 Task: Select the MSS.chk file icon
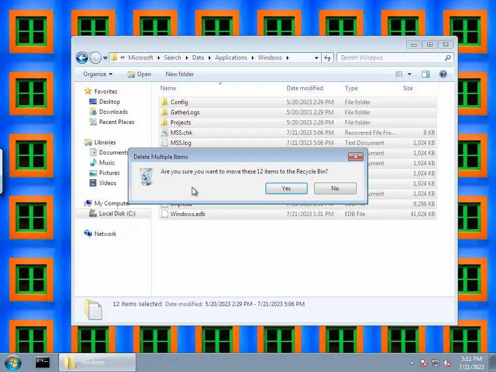click(165, 133)
